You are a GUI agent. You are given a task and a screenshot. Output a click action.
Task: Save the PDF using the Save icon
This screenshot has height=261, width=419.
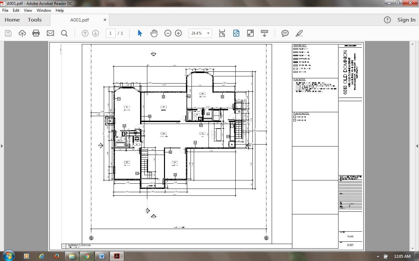click(x=8, y=33)
